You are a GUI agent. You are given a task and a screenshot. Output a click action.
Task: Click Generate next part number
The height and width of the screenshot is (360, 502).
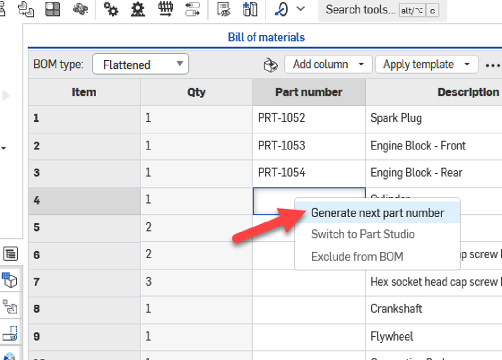(x=377, y=212)
